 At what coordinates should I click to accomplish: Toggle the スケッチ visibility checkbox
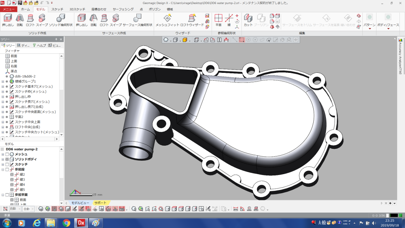(7, 164)
